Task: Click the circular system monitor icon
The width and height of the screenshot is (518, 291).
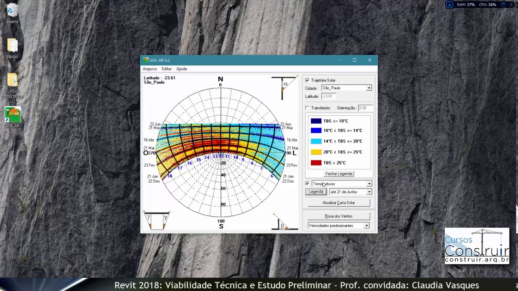Action: (450, 5)
